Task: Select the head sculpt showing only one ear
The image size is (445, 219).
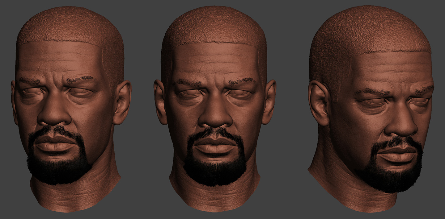Action: click(371, 109)
